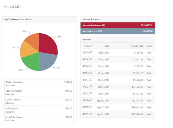The width and height of the screenshot is (173, 128).
Task: Open PDF icon for invoice 475143
Action: (91, 59)
